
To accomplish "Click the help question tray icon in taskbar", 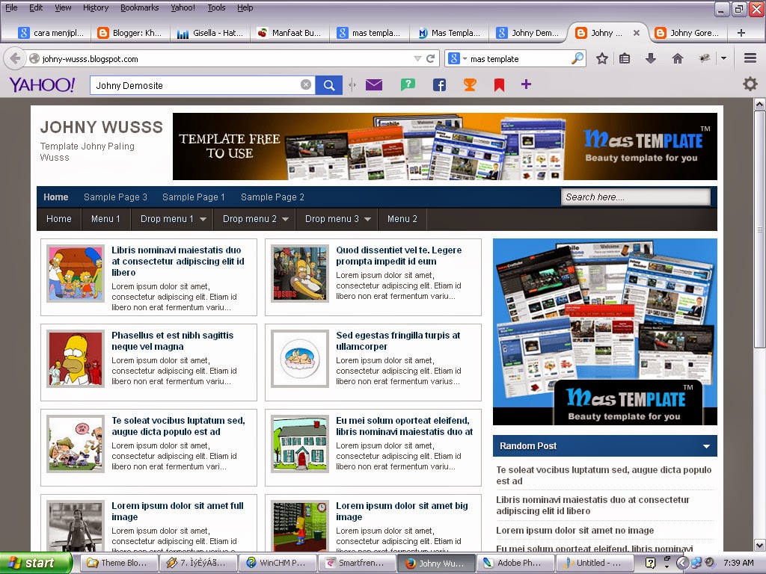I will pyautogui.click(x=650, y=563).
